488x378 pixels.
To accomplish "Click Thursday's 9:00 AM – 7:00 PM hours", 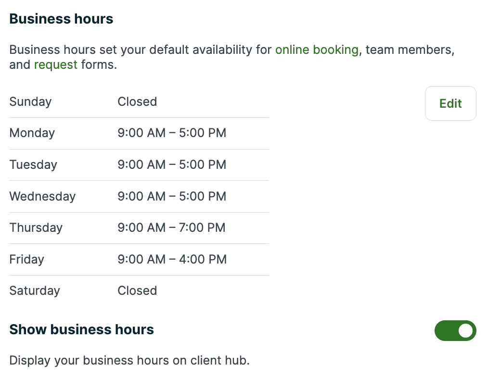I will point(171,227).
